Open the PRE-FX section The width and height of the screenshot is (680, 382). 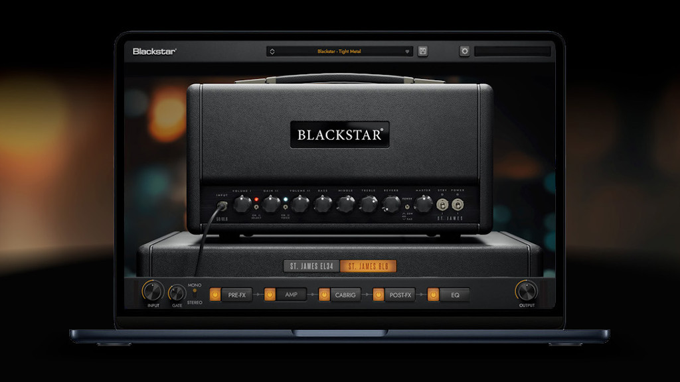pos(237,295)
